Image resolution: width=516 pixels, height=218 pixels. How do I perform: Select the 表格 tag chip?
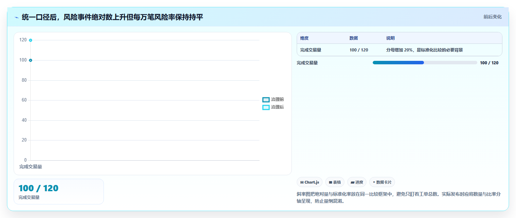pyautogui.click(x=335, y=182)
